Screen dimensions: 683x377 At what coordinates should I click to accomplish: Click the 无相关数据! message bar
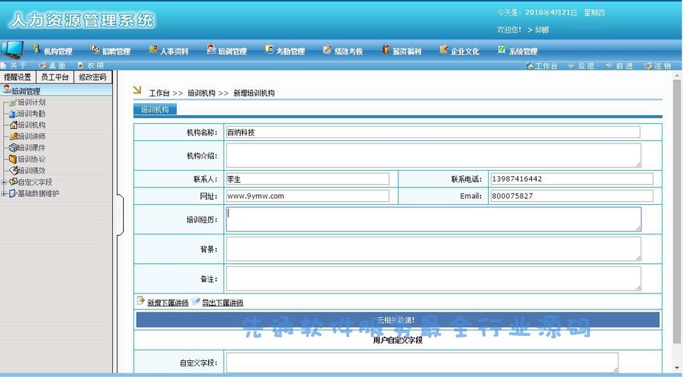pyautogui.click(x=398, y=319)
